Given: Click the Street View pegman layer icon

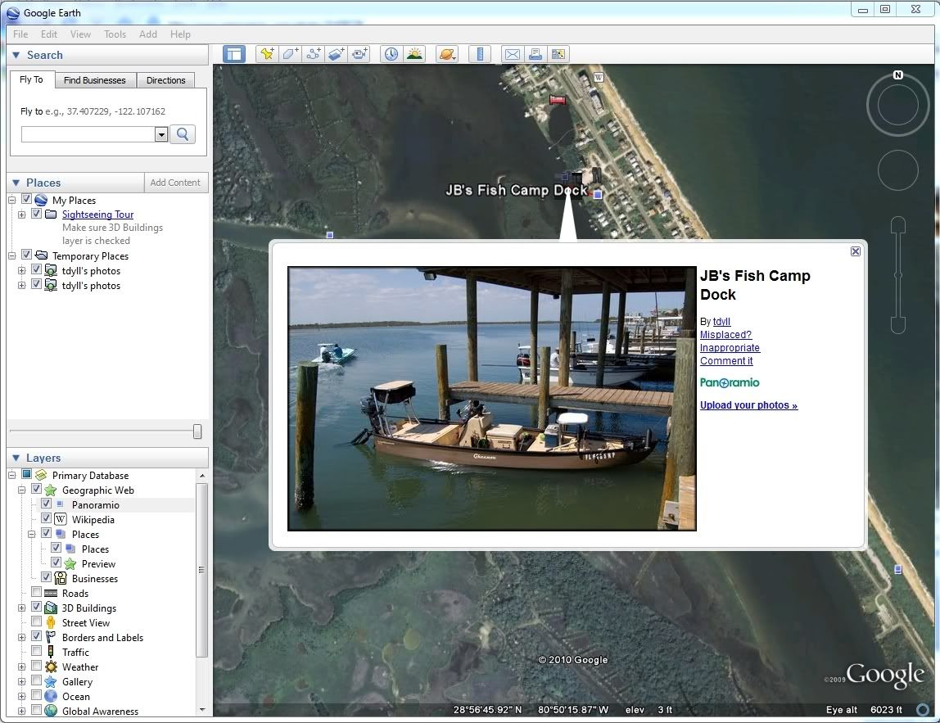Looking at the screenshot, I should pyautogui.click(x=51, y=623).
